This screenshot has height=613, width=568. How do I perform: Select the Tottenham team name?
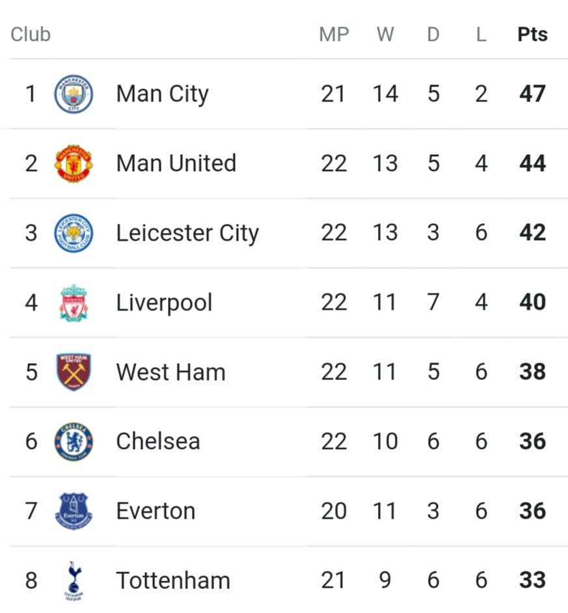point(173,580)
